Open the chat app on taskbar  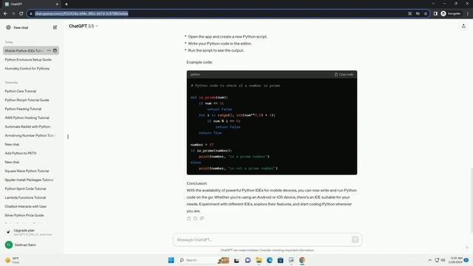coord(248,260)
